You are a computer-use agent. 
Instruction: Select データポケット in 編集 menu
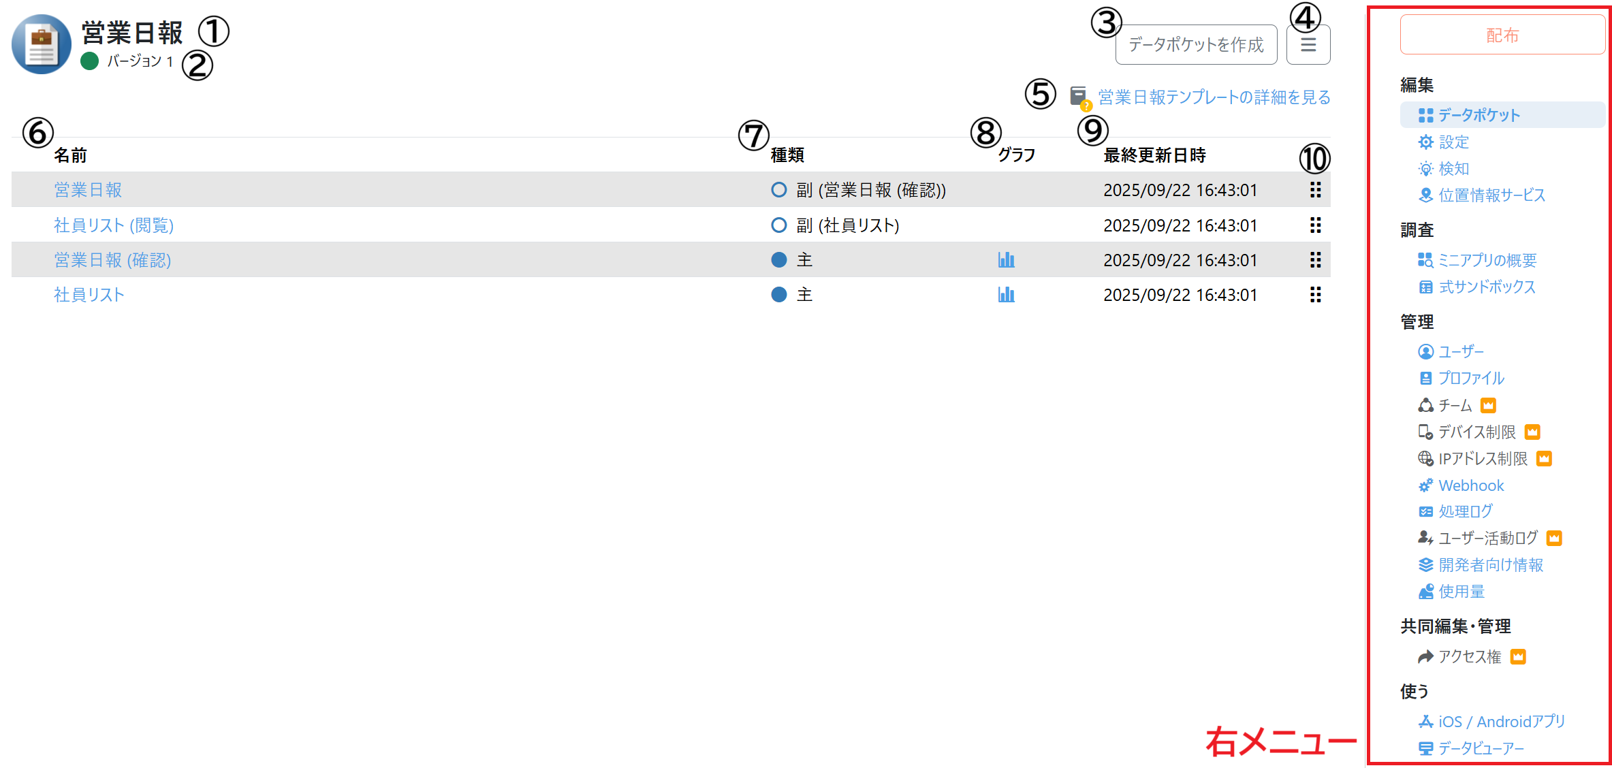click(1478, 115)
